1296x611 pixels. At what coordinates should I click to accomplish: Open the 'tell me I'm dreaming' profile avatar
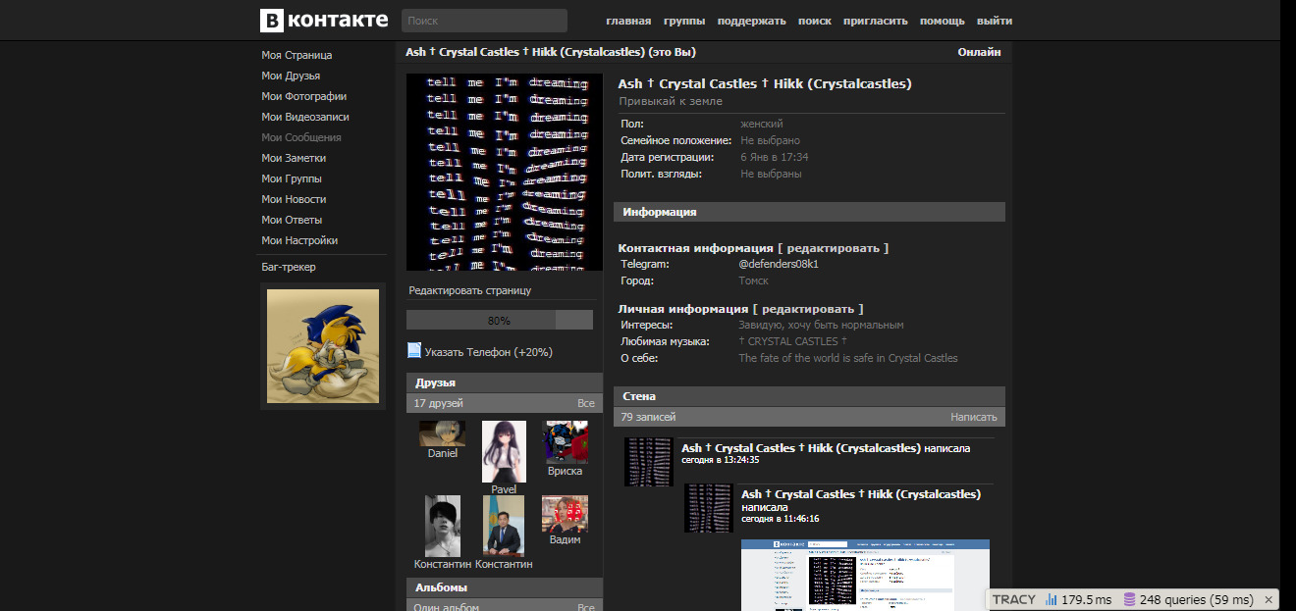[505, 173]
